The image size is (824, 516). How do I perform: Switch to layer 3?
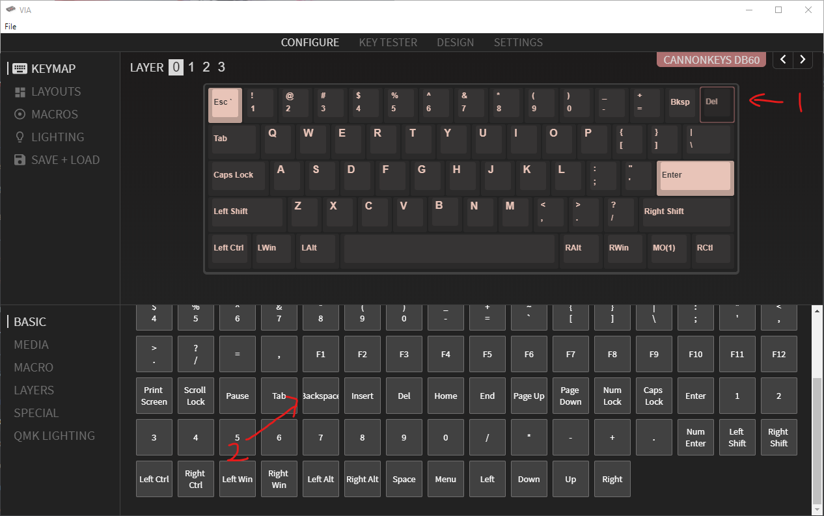click(221, 67)
